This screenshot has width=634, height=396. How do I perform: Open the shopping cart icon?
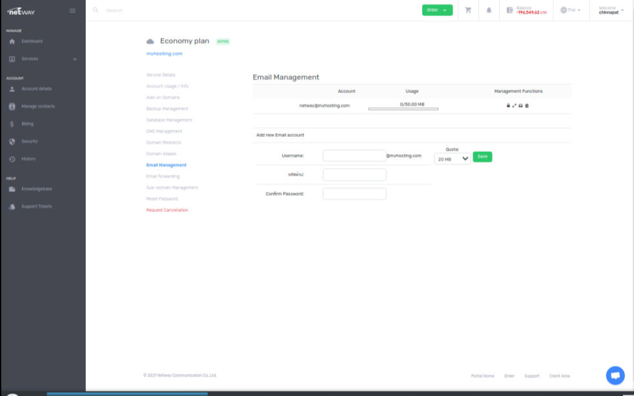(x=468, y=10)
